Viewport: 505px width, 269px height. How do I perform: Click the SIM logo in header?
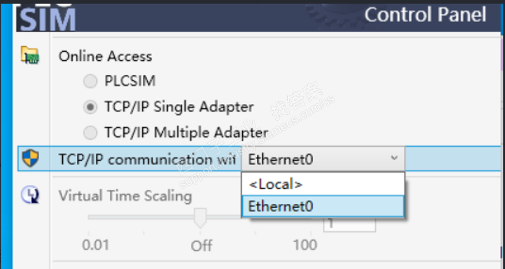tap(48, 19)
